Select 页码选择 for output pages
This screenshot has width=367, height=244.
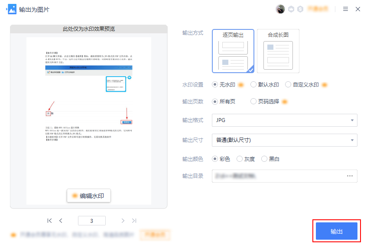coord(265,101)
